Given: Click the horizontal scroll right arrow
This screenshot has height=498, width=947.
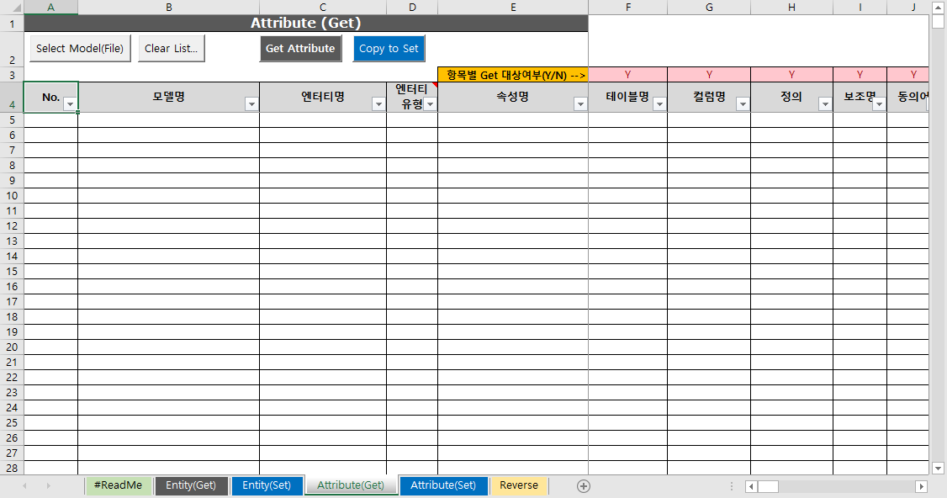Looking at the screenshot, I should [x=922, y=486].
